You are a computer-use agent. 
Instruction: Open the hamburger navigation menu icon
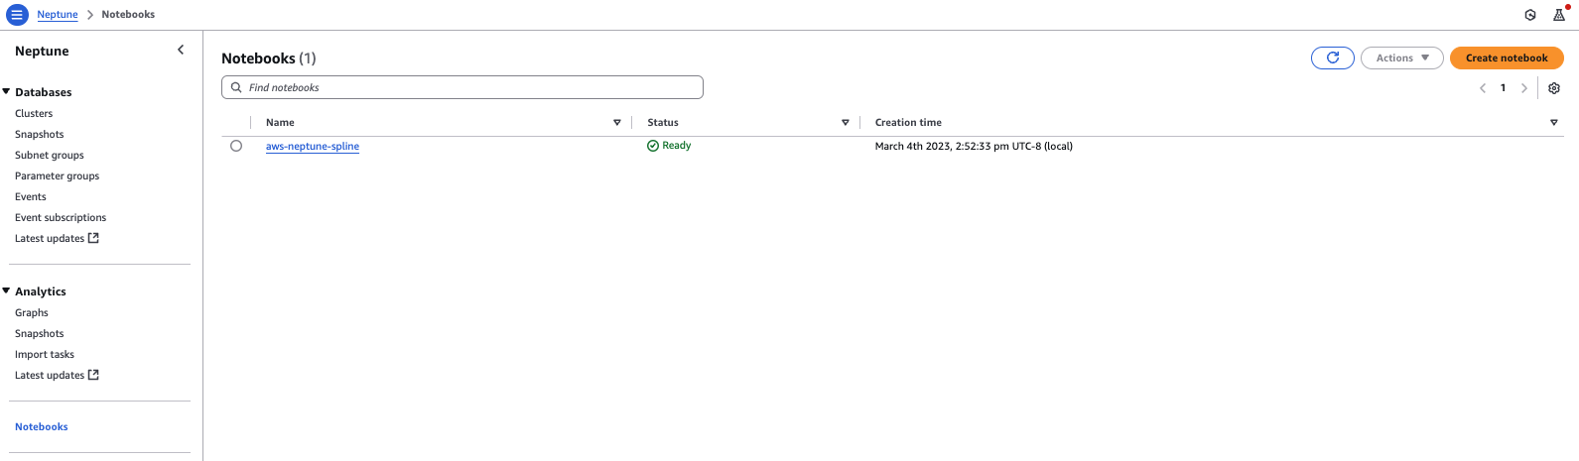tap(17, 15)
